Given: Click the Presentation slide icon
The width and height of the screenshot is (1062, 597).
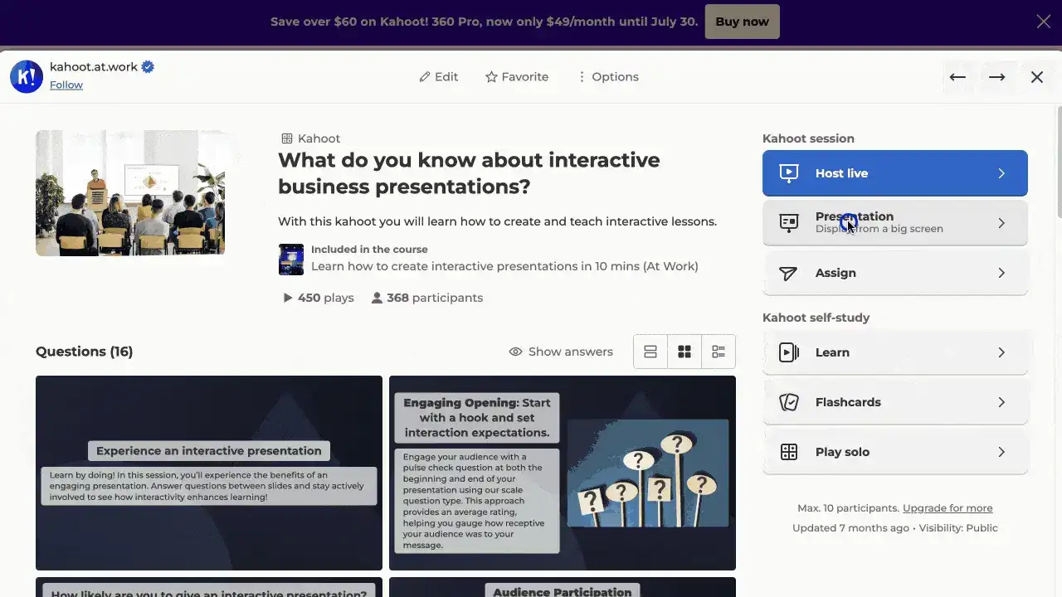Looking at the screenshot, I should coord(789,222).
